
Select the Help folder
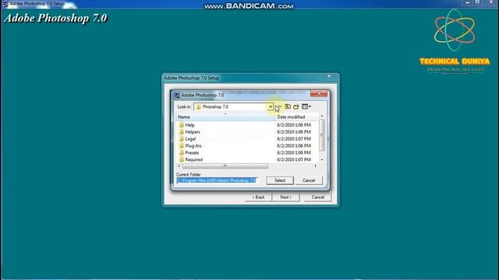coord(189,125)
